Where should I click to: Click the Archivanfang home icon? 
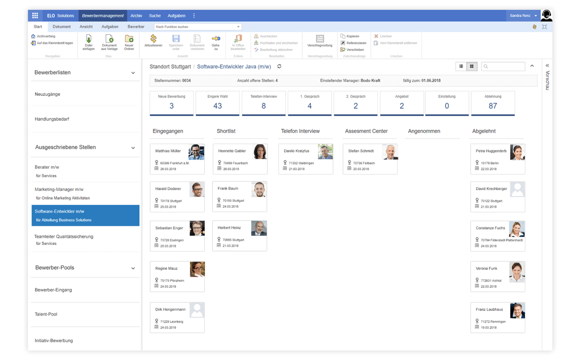(33, 36)
